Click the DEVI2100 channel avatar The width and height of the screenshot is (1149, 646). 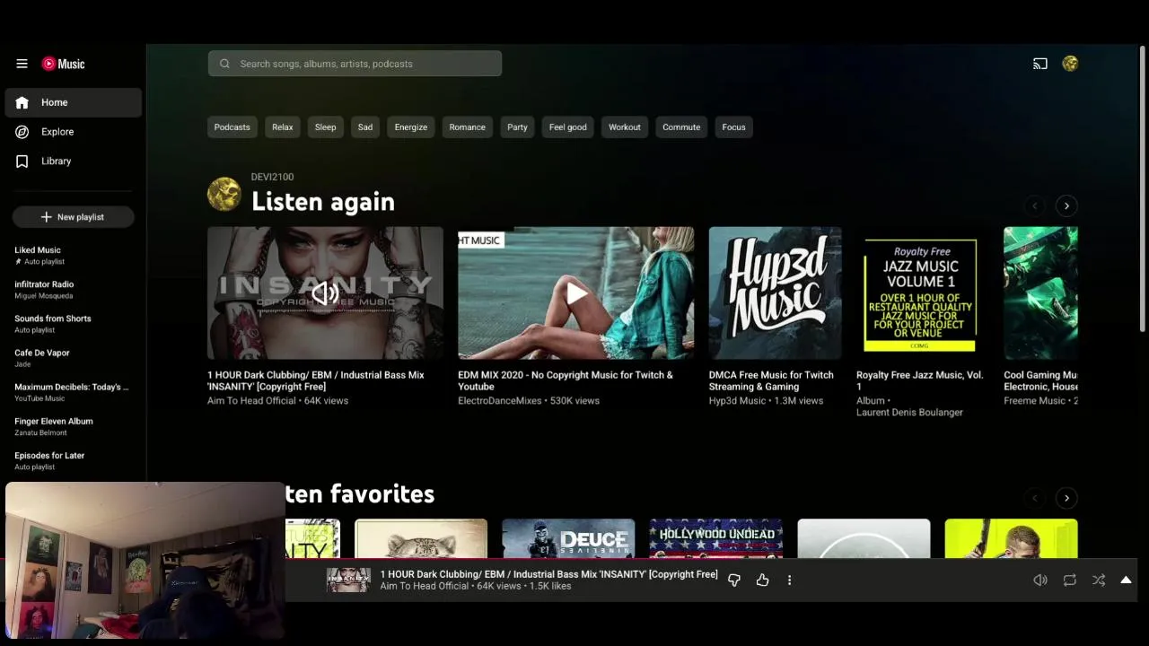(224, 194)
